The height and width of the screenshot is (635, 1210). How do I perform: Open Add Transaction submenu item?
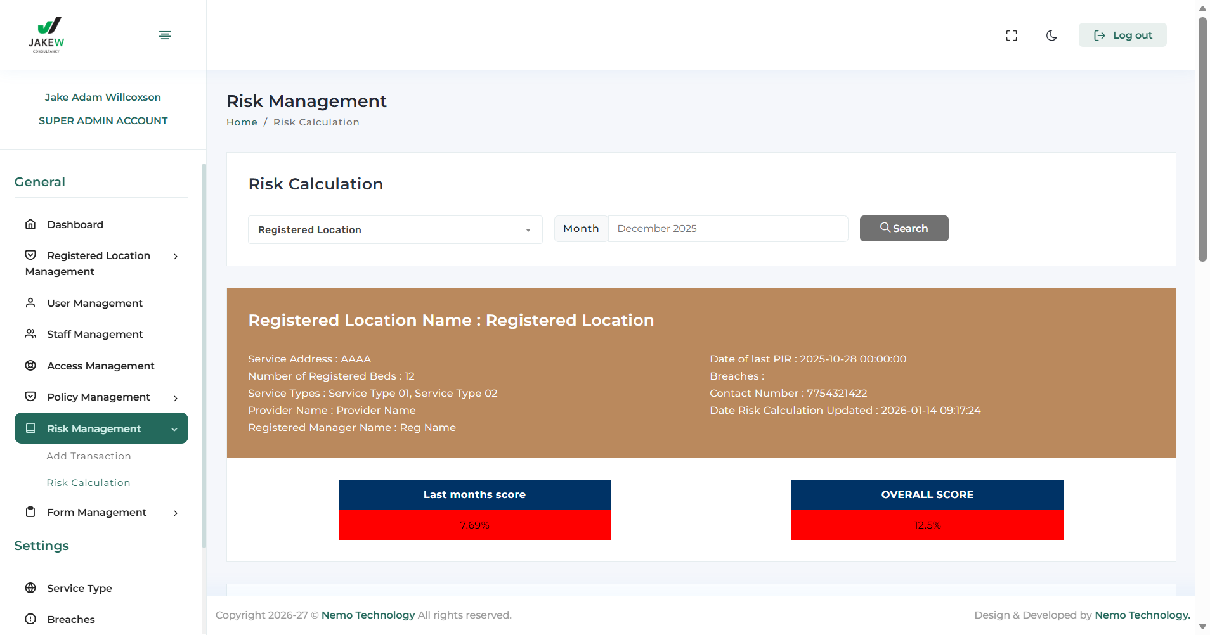click(x=89, y=456)
